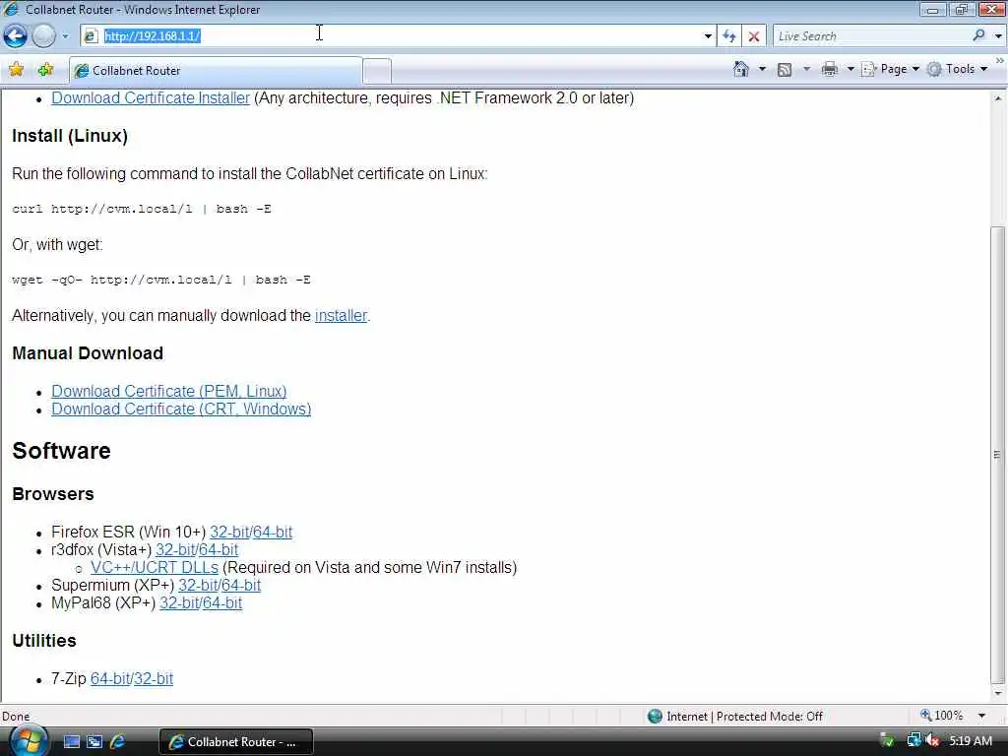Click the Utilities heading
This screenshot has height=756, width=1008.
click(x=44, y=640)
